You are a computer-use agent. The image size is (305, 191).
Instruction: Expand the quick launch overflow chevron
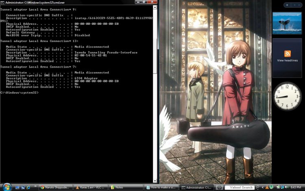pyautogui.click(x=35, y=187)
